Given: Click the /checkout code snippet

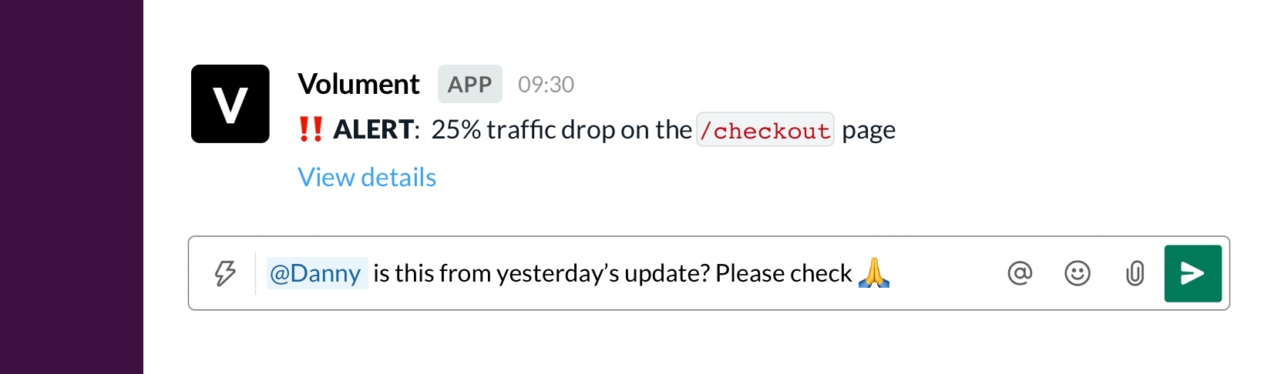Looking at the screenshot, I should tap(765, 130).
